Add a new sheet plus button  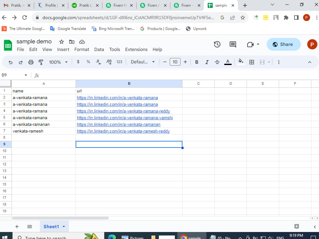click(17, 226)
